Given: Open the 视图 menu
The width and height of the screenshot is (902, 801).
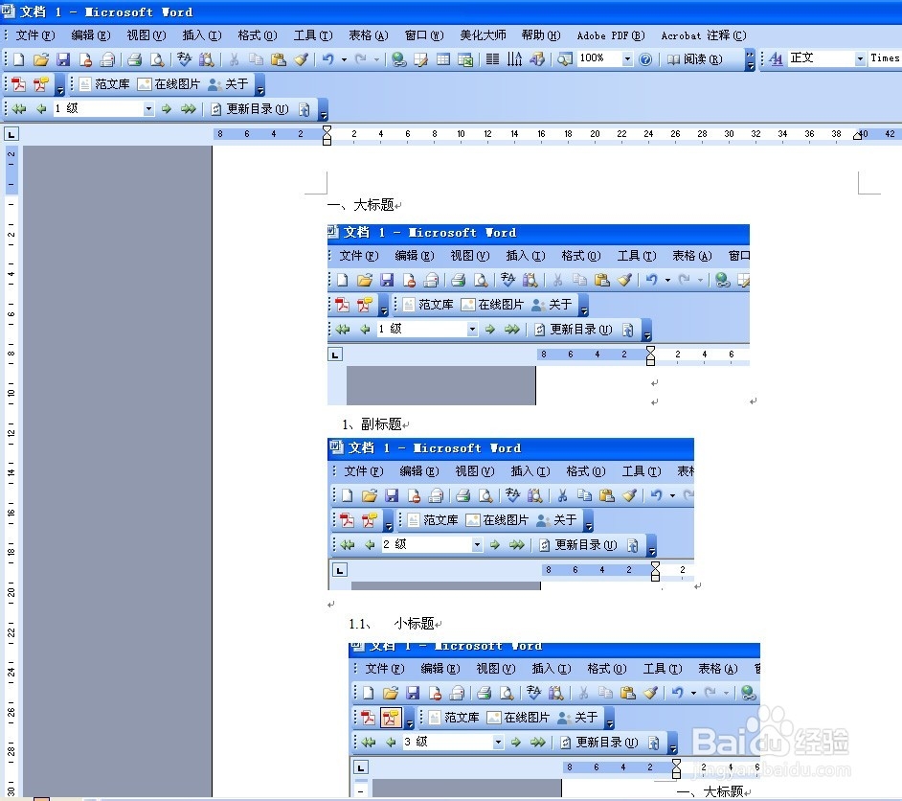Looking at the screenshot, I should [147, 35].
